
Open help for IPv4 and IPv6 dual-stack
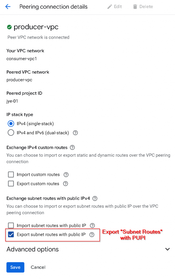coord(75,133)
